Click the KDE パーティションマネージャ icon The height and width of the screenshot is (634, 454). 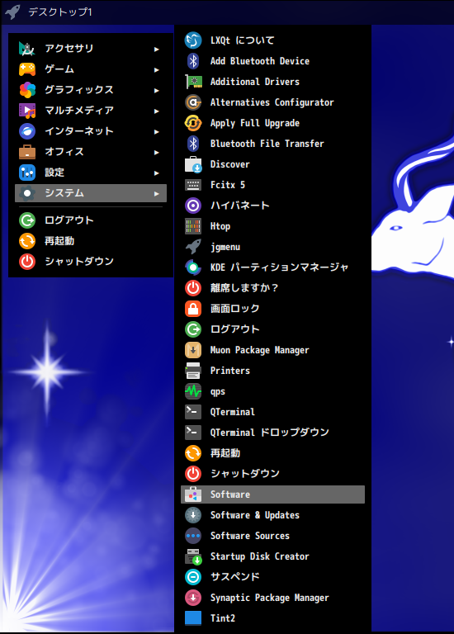[x=193, y=267]
